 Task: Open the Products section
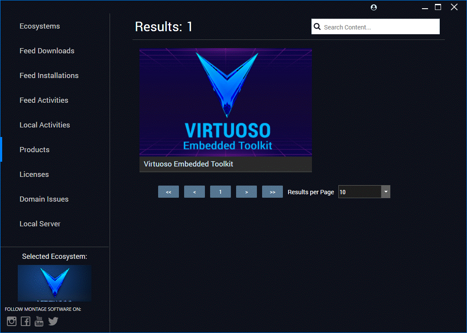pos(34,149)
